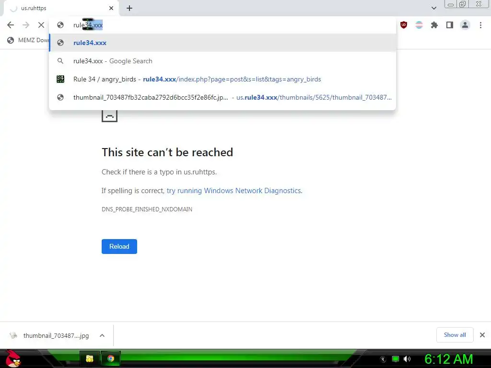Open the uBlock Origin extension icon
This screenshot has width=491, height=368.
click(404, 25)
